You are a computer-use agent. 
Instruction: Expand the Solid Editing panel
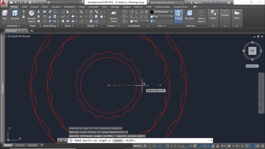[51, 26]
